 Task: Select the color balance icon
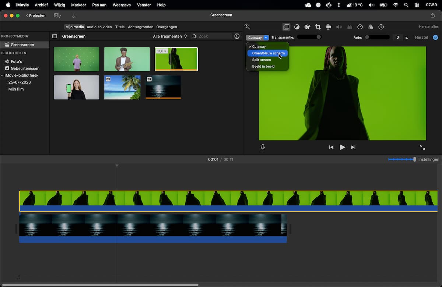[x=297, y=27]
